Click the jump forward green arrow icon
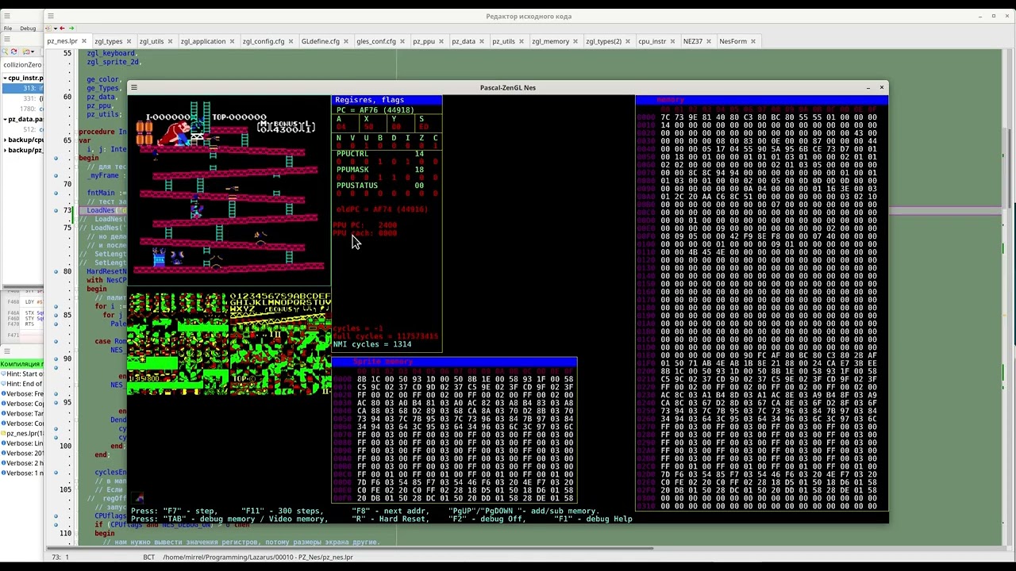The height and width of the screenshot is (571, 1016). (x=71, y=29)
